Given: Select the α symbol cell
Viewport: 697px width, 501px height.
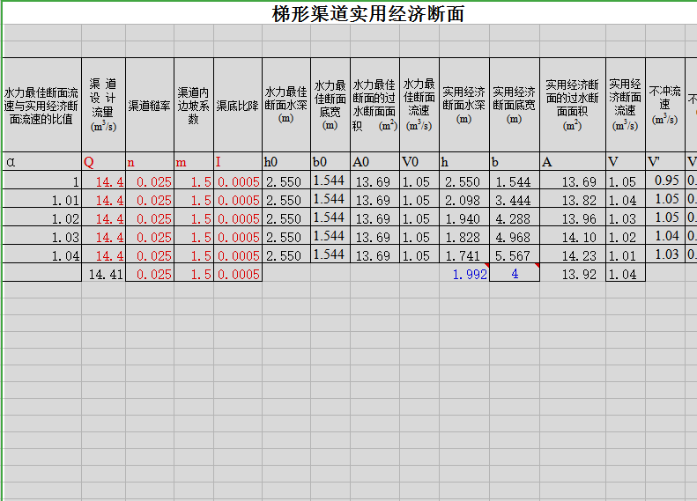Looking at the screenshot, I should pos(41,162).
